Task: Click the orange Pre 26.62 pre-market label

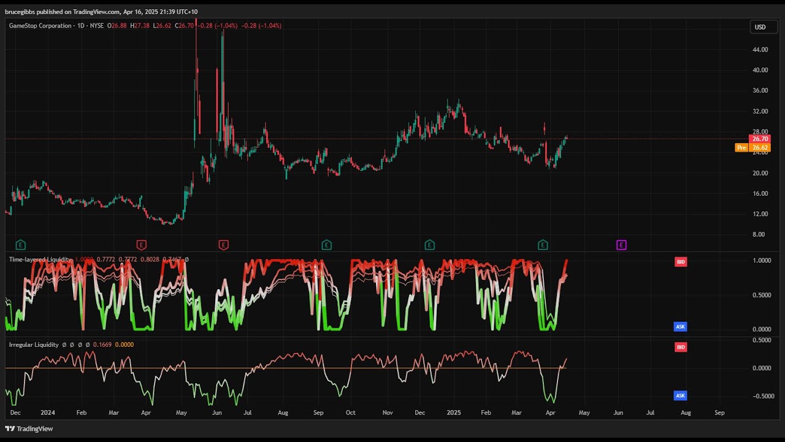Action: click(x=752, y=147)
